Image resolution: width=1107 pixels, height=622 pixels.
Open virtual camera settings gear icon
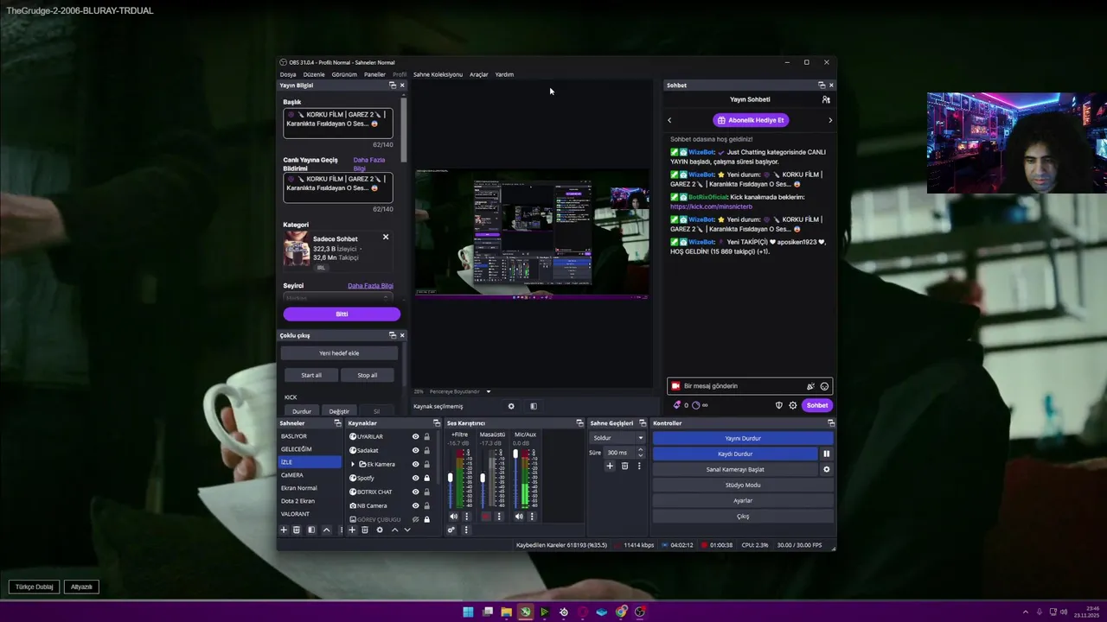[x=826, y=469]
